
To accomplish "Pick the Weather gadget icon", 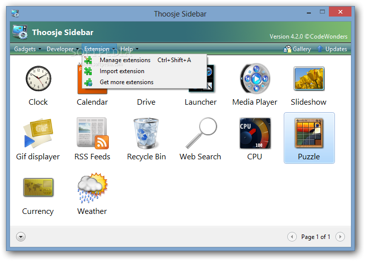I will point(93,187).
